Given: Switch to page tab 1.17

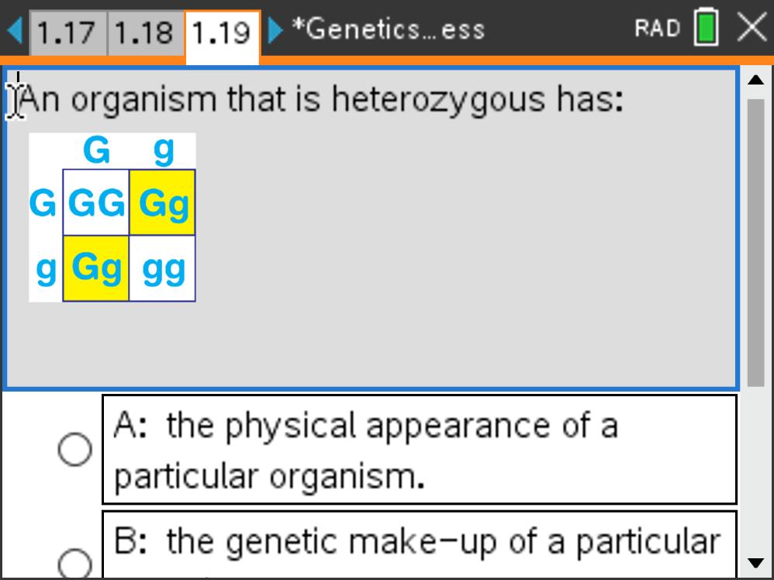Looking at the screenshot, I should (67, 33).
